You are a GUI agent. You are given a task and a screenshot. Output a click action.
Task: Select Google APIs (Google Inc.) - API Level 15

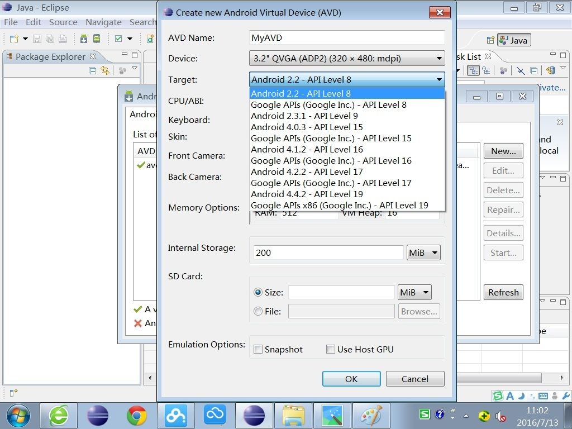(347, 139)
